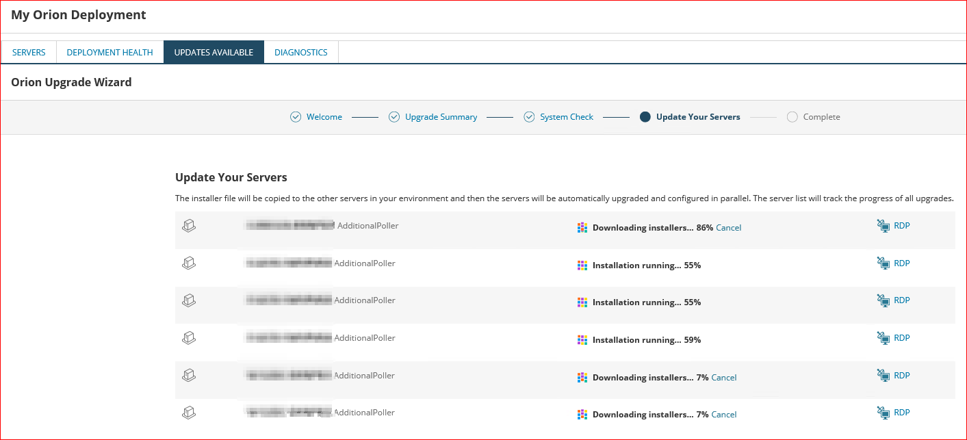
Task: Open RDP for the 59% installation server
Action: (x=902, y=338)
